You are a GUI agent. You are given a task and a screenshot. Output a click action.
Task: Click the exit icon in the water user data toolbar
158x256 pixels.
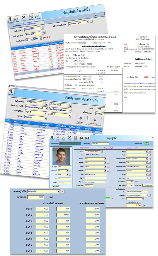(52, 138)
